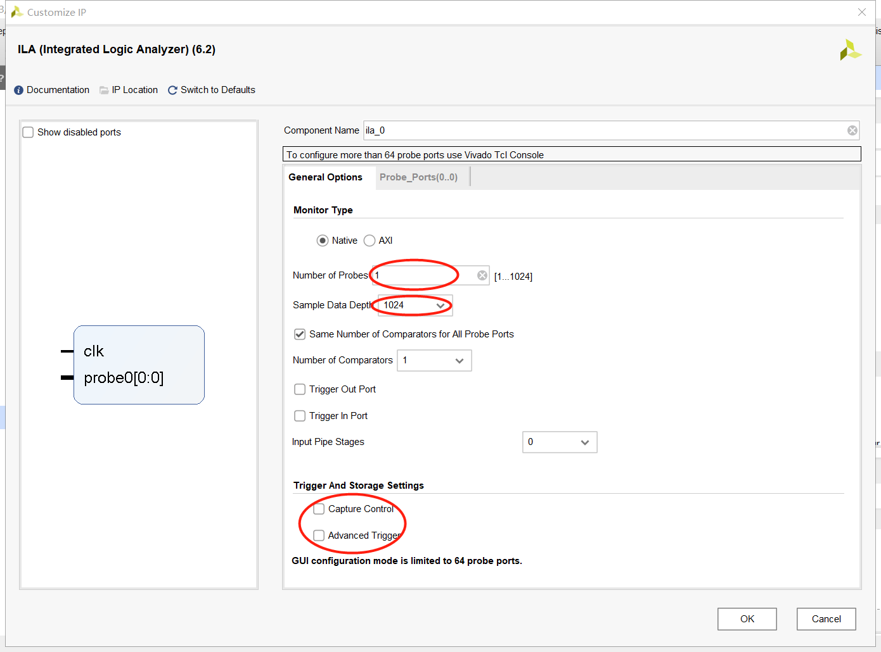Select the Native monitor type
Image resolution: width=881 pixels, height=652 pixels.
coord(323,241)
